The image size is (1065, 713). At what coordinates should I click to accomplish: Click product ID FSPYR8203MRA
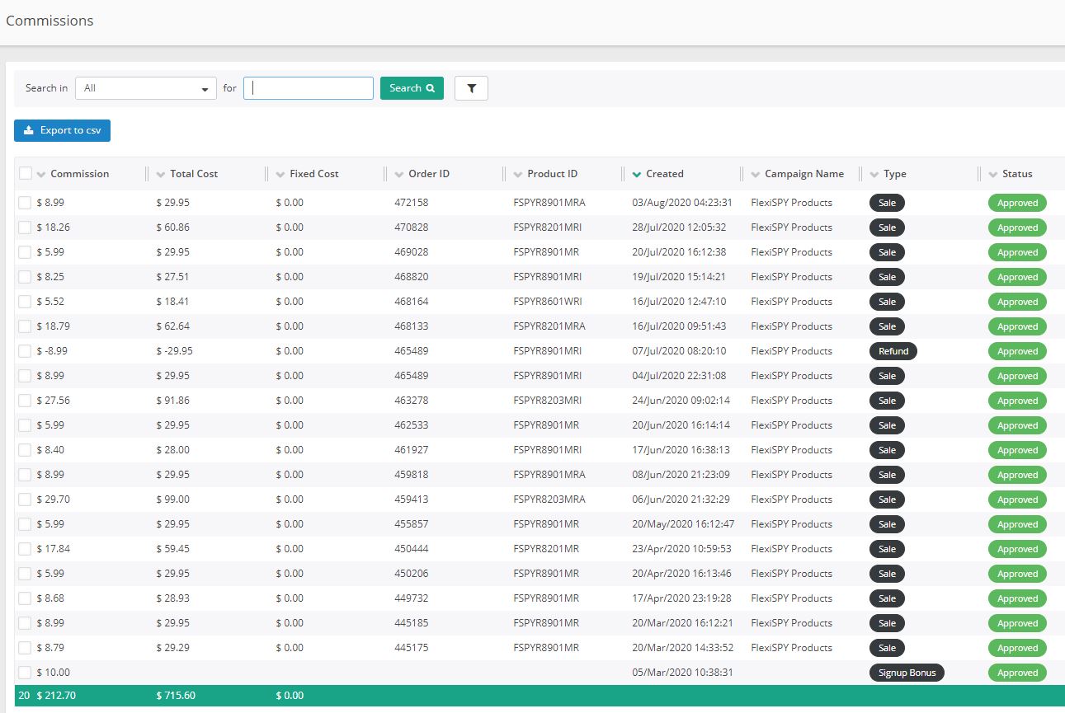coord(549,500)
